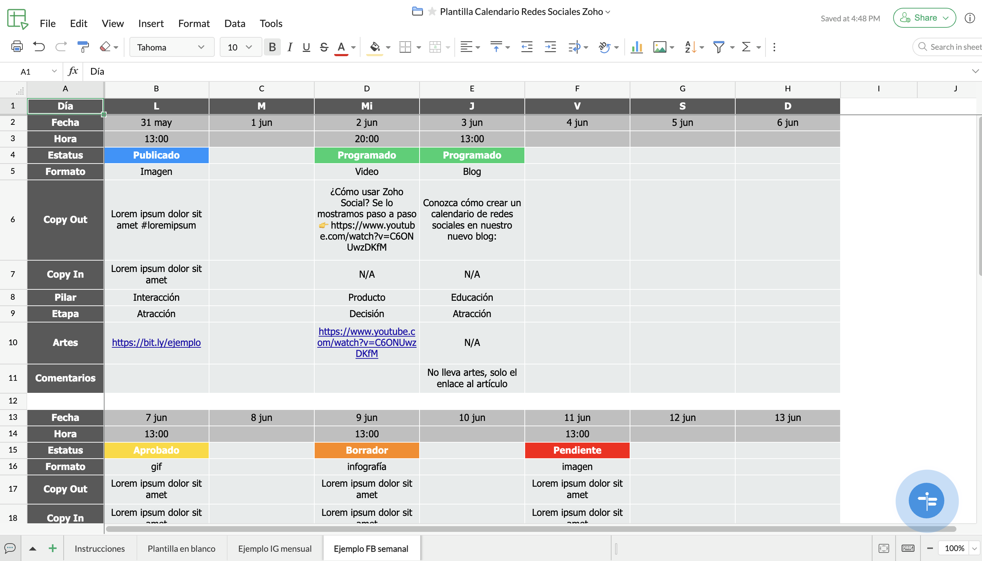Viewport: 982px width, 561px height.
Task: Click the folder icon beside title
Action: tap(417, 11)
